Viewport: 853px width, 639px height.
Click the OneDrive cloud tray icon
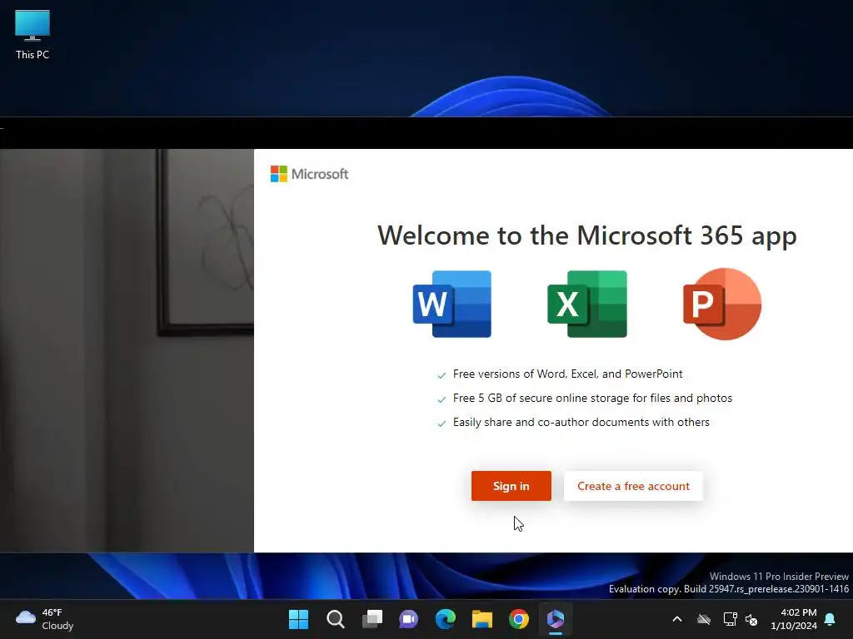click(x=704, y=619)
